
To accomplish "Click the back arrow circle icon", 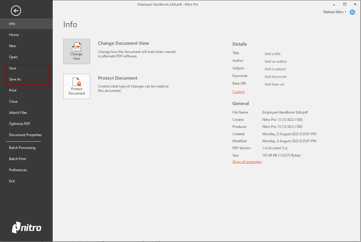I will tap(16, 11).
